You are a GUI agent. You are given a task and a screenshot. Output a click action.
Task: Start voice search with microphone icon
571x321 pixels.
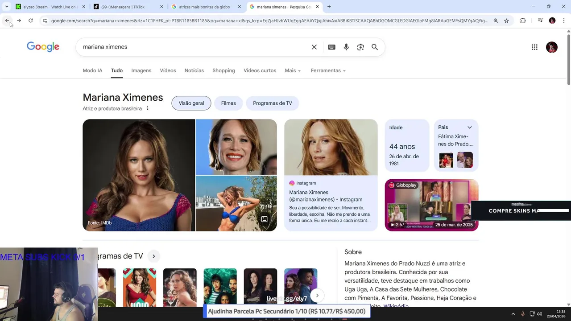pos(346,47)
